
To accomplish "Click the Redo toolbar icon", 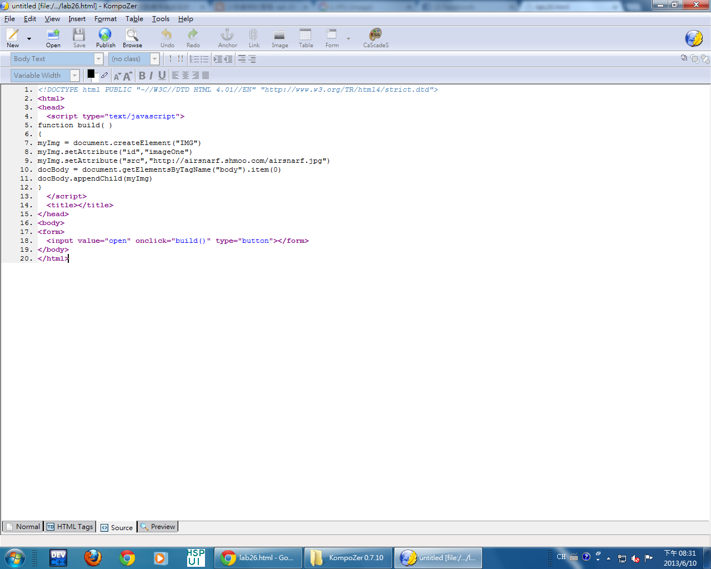I will (193, 38).
